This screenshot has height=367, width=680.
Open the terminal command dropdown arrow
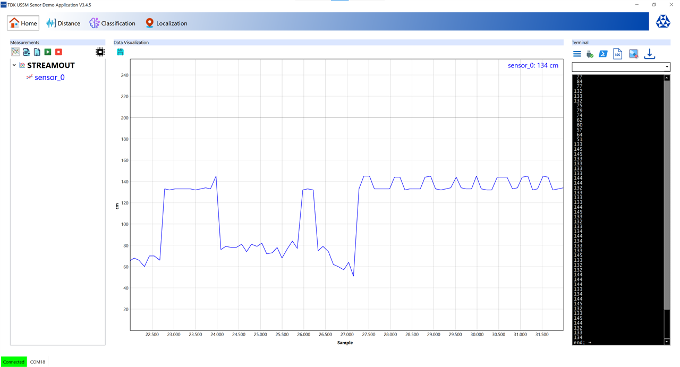[667, 67]
